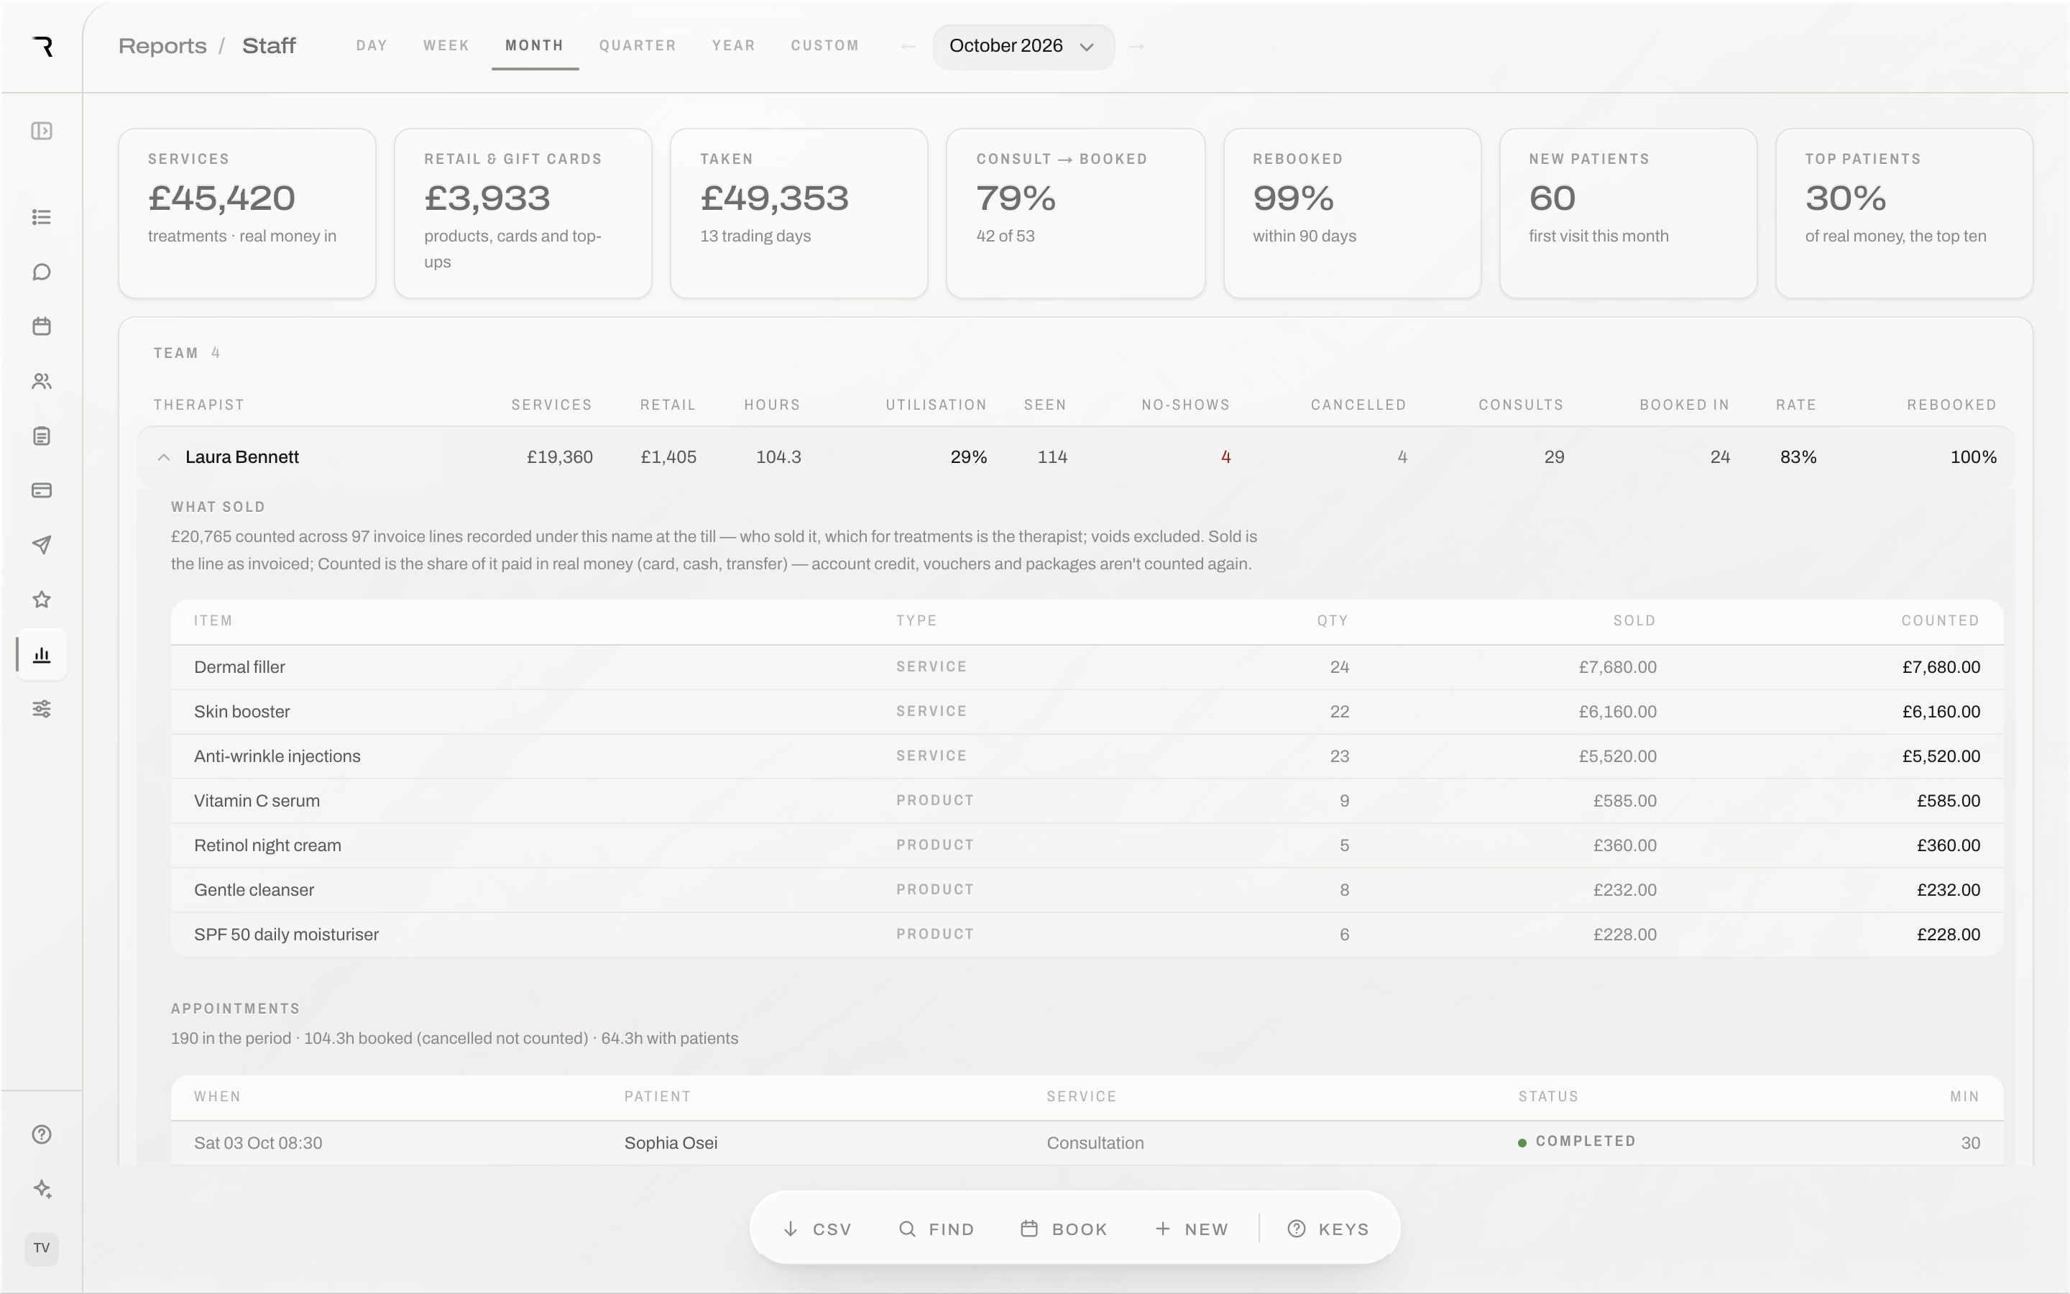Open the list view icon in sidebar

41,217
